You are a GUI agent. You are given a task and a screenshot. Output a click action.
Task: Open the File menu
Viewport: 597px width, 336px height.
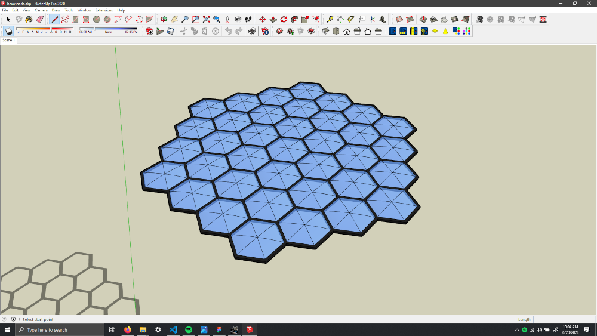click(x=5, y=10)
